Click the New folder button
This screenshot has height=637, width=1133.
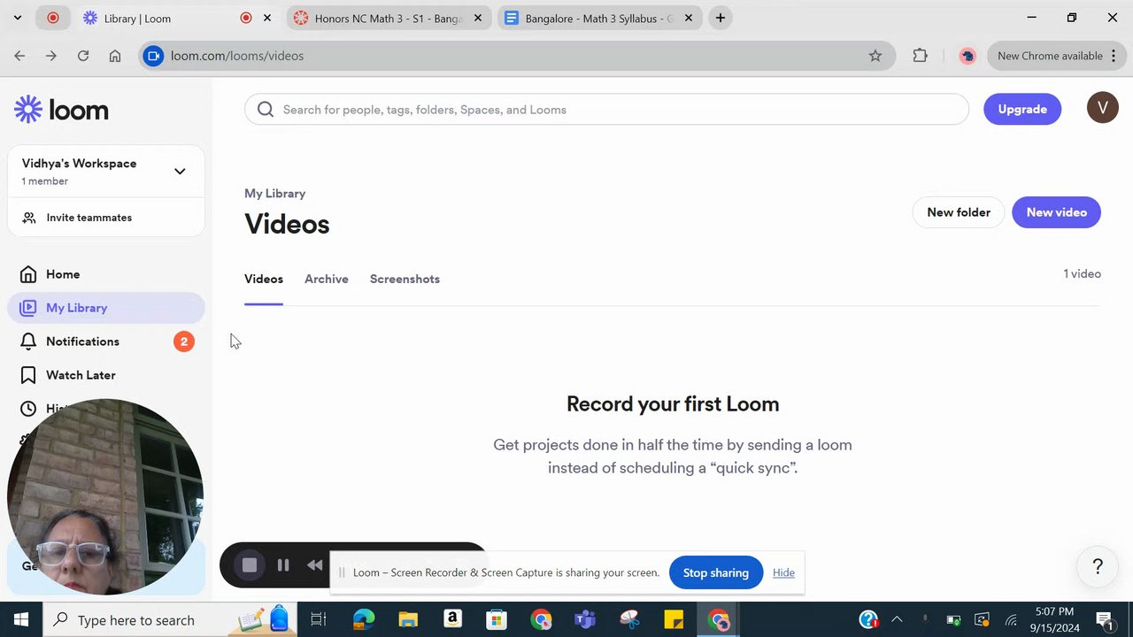pos(959,212)
